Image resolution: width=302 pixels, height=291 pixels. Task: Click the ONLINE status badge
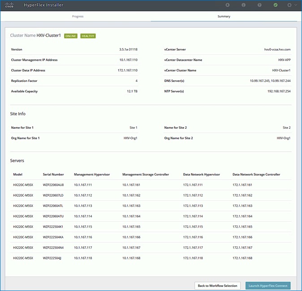[71, 36]
